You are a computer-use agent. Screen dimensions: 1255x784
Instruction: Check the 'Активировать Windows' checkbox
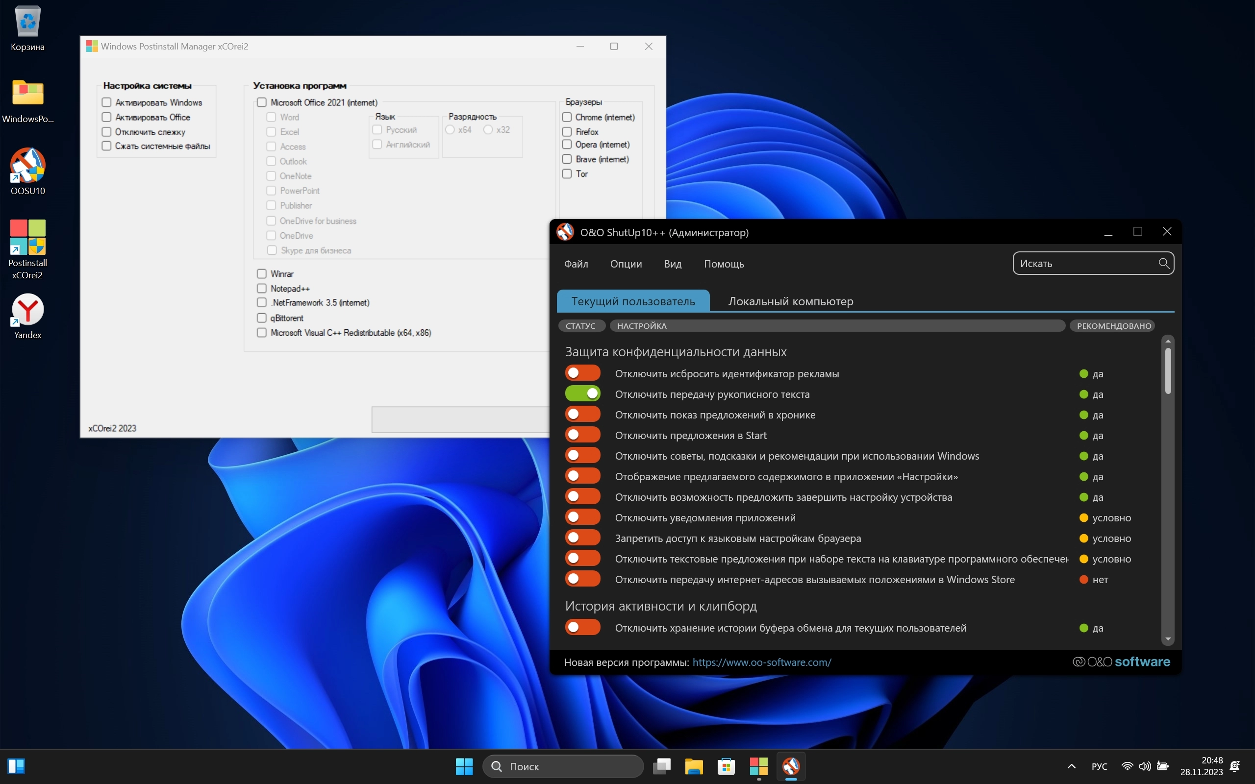(x=107, y=102)
